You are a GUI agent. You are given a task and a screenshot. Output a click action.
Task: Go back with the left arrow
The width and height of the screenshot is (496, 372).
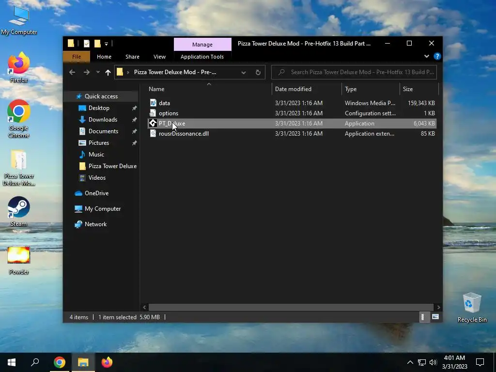(72, 72)
